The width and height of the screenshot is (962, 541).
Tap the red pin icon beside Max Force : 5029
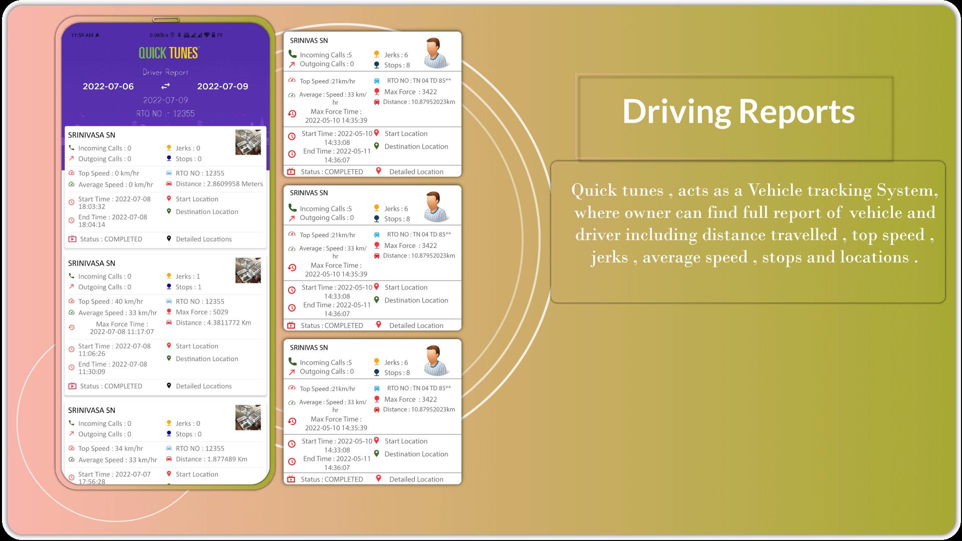pos(169,312)
